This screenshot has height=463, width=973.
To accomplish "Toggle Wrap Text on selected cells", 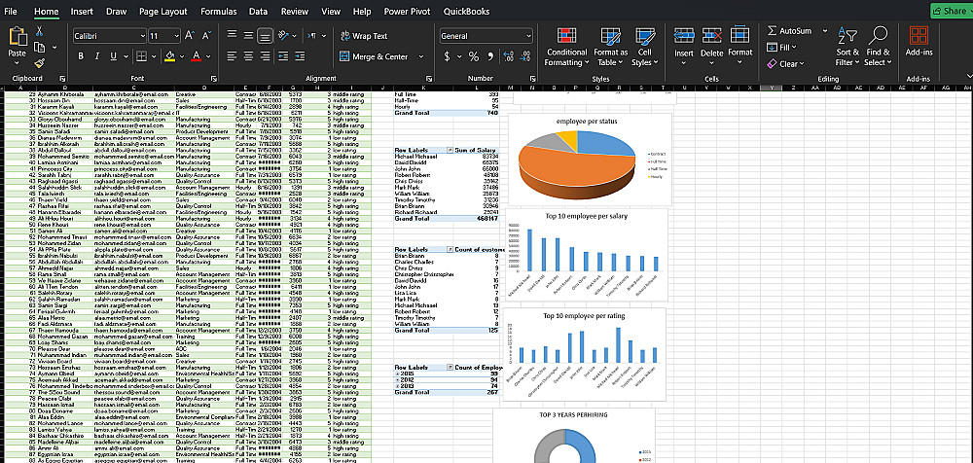I will click(x=363, y=36).
